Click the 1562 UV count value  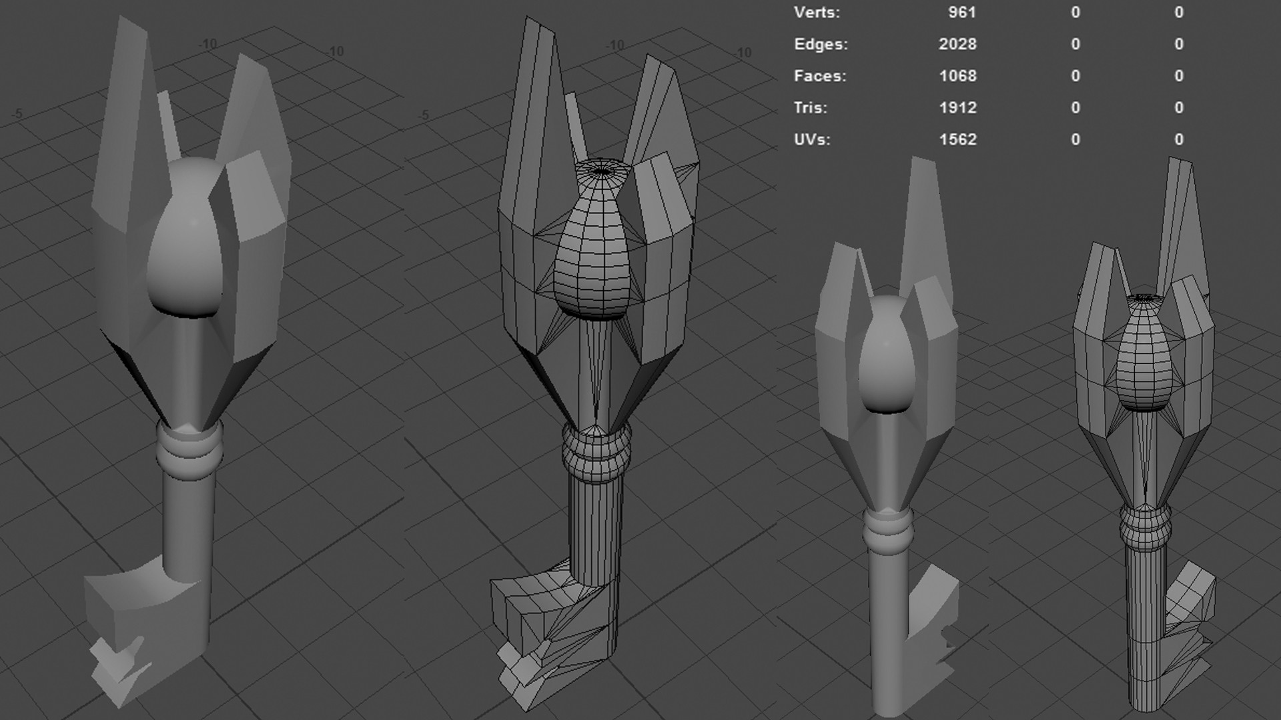tap(957, 139)
